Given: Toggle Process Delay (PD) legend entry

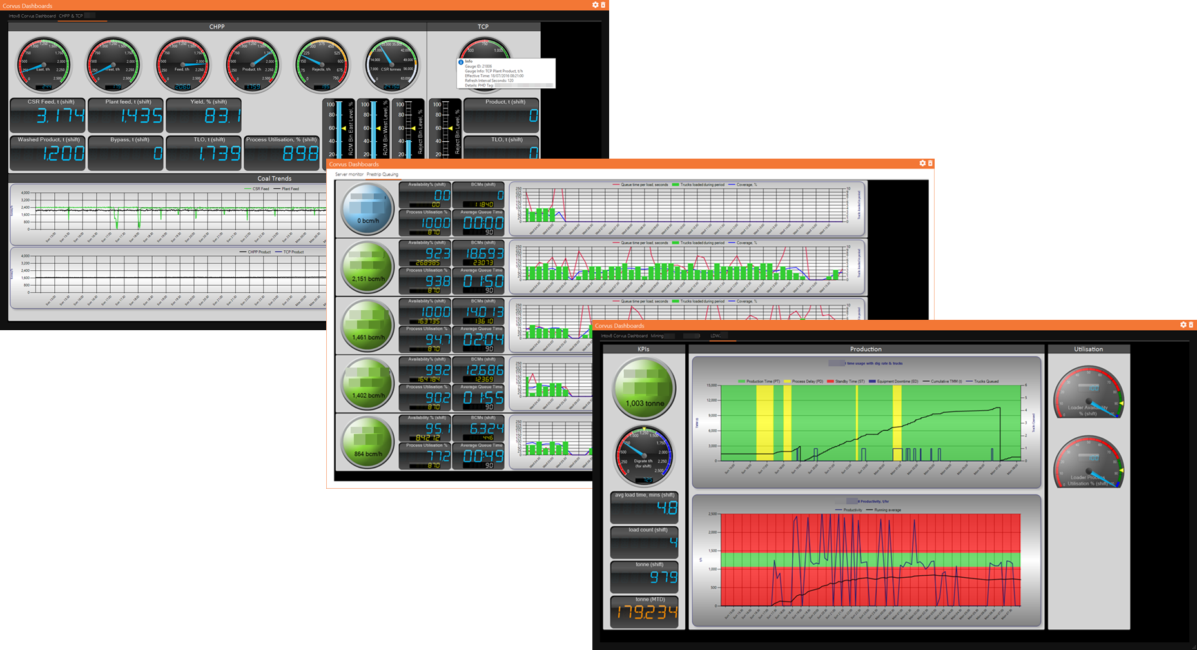Looking at the screenshot, I should [x=804, y=381].
